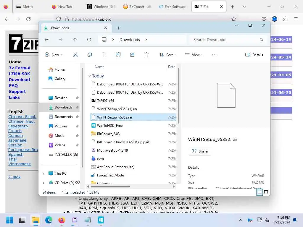The width and height of the screenshot is (303, 227).
Task: Reload the 7-zip page in Firefox
Action: click(x=28, y=19)
